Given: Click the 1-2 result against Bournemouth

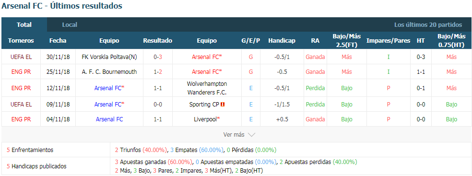Looking at the screenshot, I should tap(158, 71).
